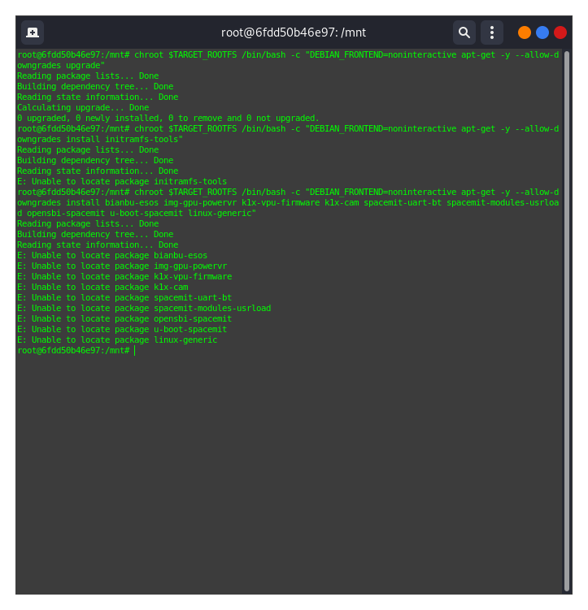
Task: Click the opensbi-spacemit error line
Action: (124, 318)
